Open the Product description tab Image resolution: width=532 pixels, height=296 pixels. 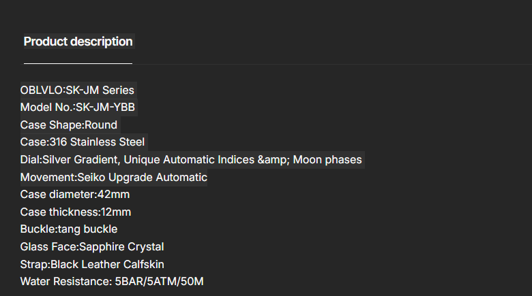(x=78, y=42)
